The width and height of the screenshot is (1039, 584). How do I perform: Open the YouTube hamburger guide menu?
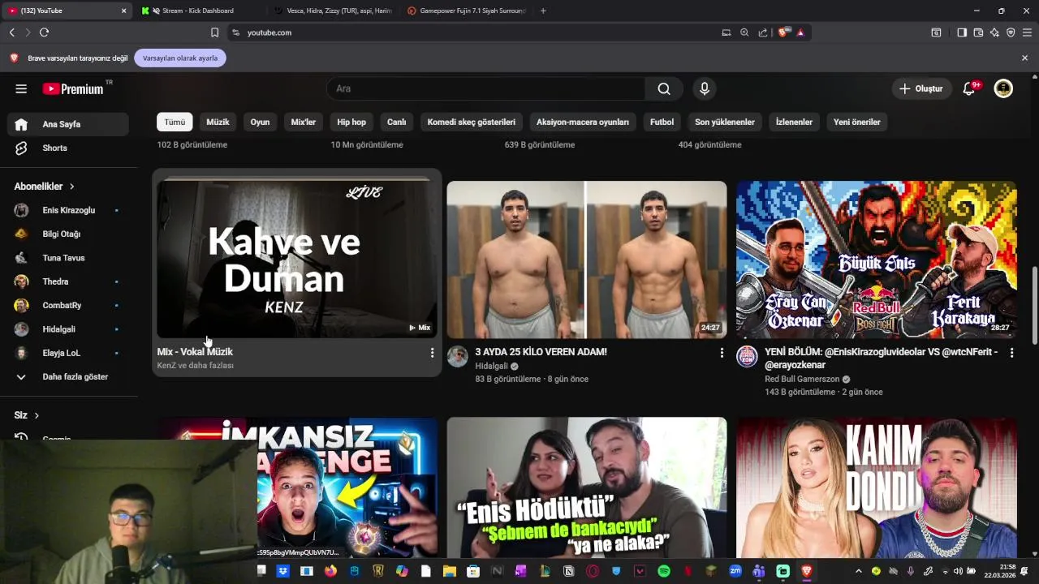[21, 88]
